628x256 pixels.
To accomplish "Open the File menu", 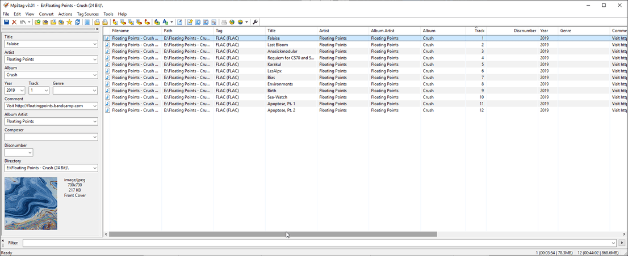I will point(6,14).
